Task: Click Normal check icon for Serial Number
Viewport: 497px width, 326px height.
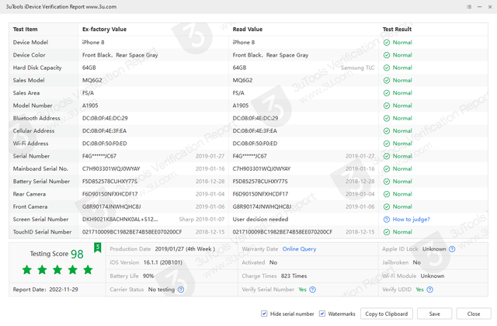Action: point(387,156)
